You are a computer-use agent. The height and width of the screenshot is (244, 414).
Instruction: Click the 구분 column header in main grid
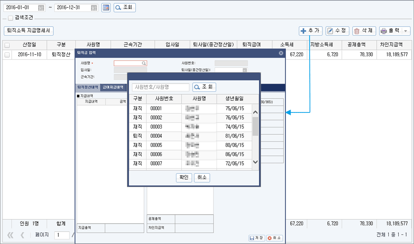coord(61,45)
